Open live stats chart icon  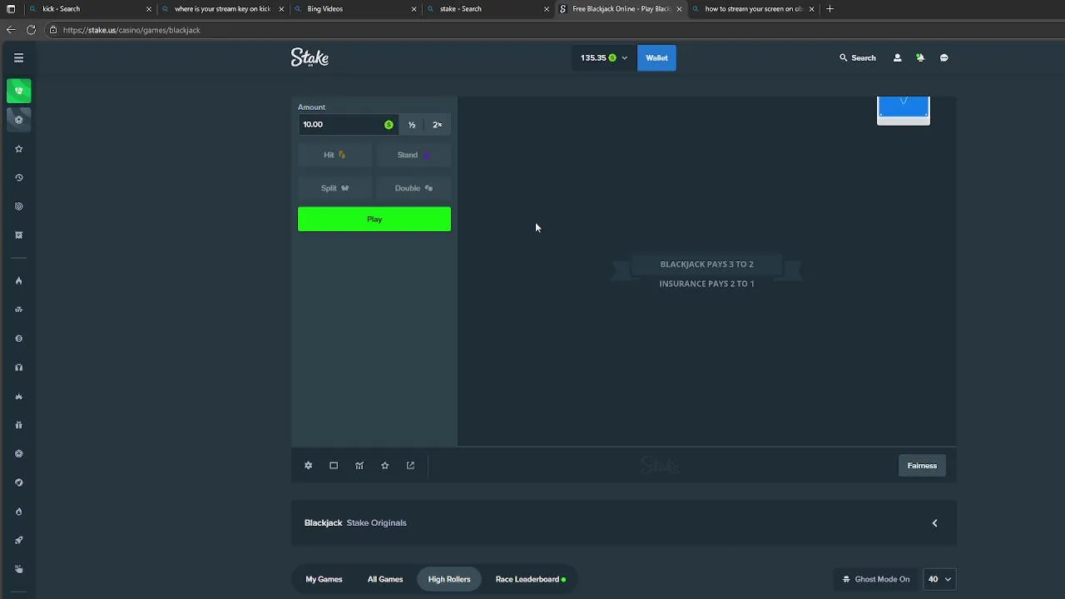(x=359, y=466)
